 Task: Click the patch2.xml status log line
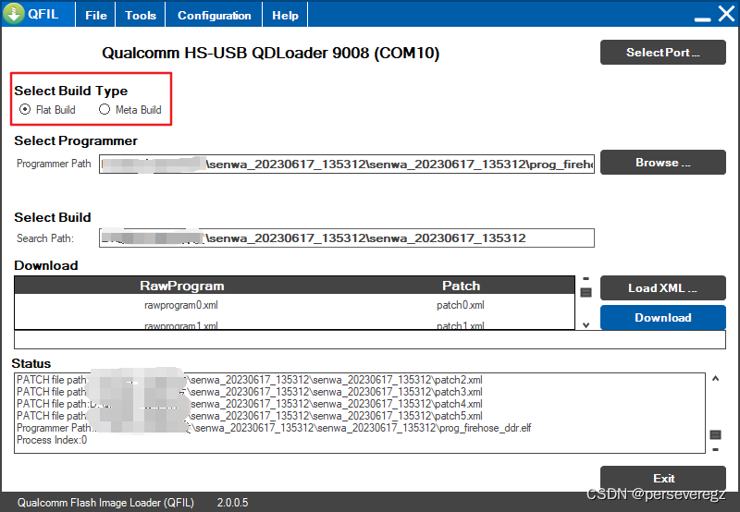(250, 380)
